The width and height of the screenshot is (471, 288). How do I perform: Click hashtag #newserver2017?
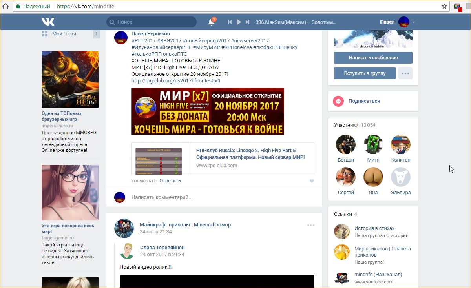[x=250, y=41]
